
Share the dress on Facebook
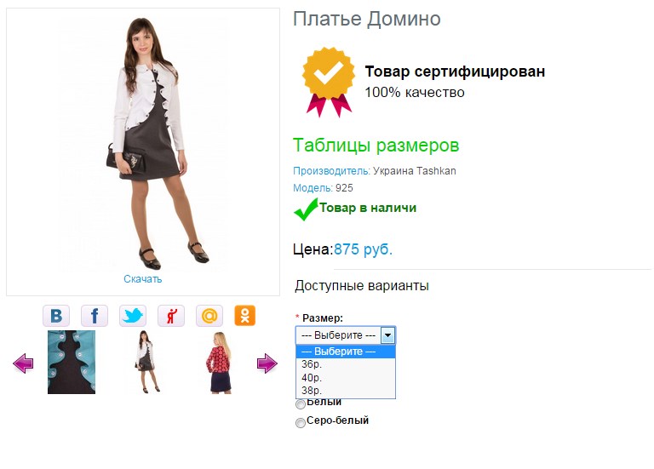click(95, 316)
